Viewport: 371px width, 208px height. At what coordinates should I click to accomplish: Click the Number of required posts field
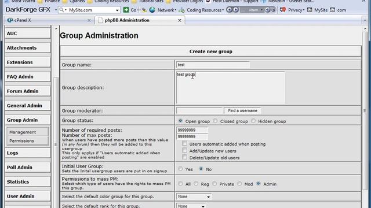[x=192, y=130]
